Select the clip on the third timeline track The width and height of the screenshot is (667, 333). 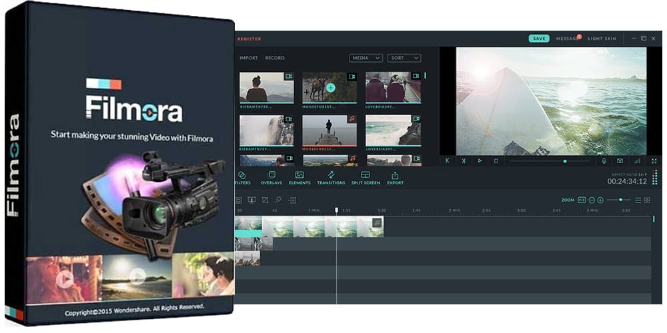(x=247, y=258)
